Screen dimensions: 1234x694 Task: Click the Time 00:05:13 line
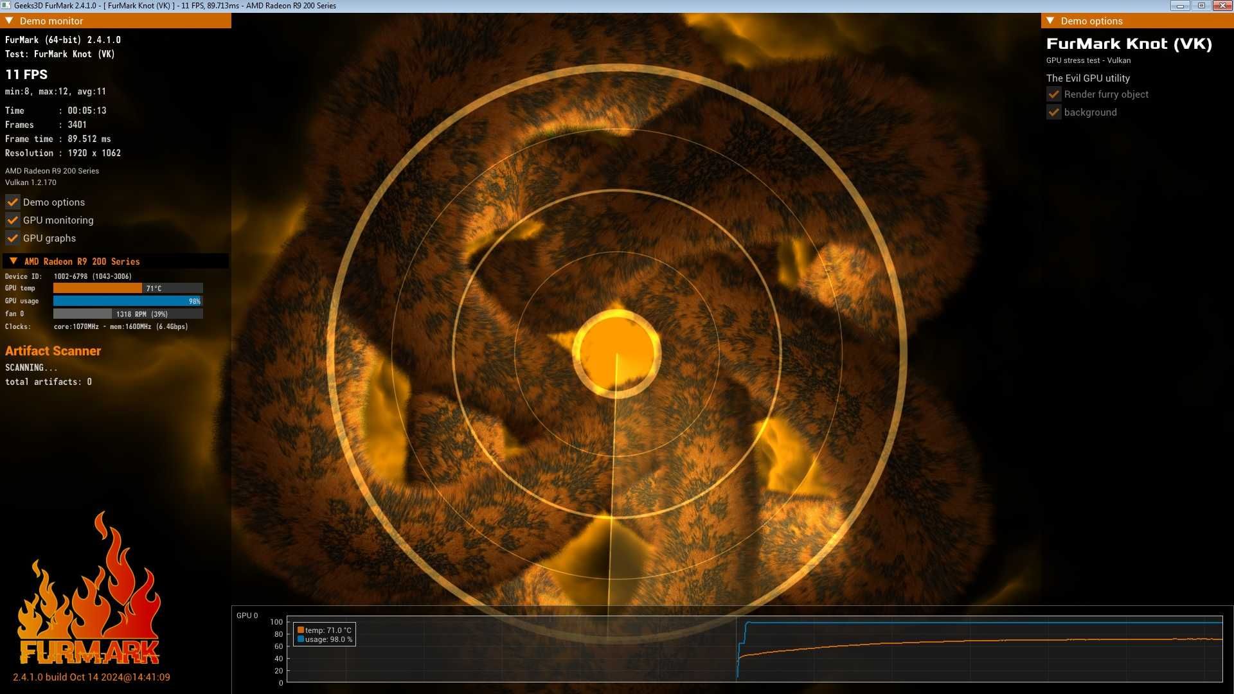pyautogui.click(x=56, y=111)
